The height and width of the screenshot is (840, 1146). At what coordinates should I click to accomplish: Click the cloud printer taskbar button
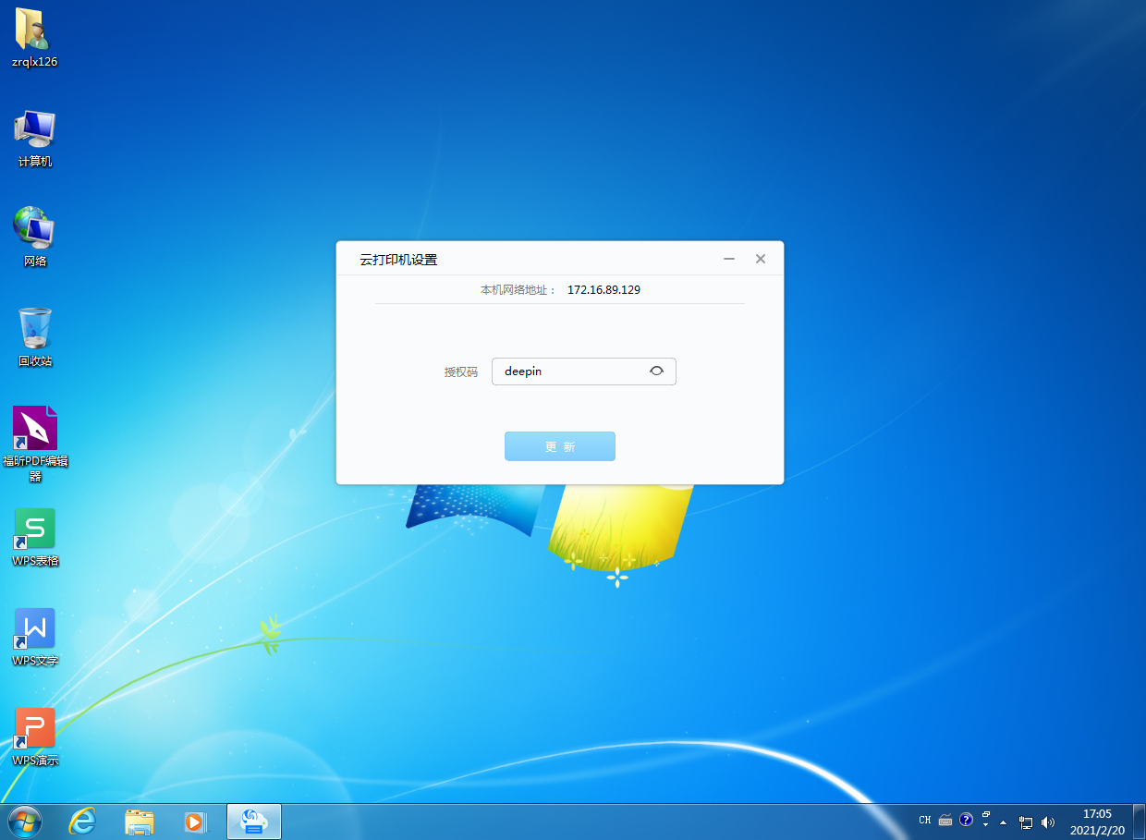pyautogui.click(x=253, y=821)
